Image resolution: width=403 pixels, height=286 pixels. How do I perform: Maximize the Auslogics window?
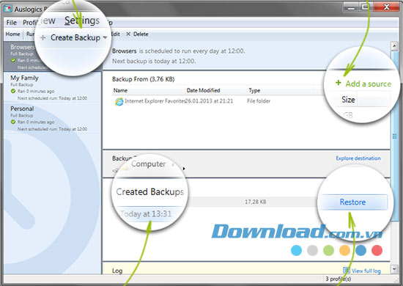[x=365, y=7]
